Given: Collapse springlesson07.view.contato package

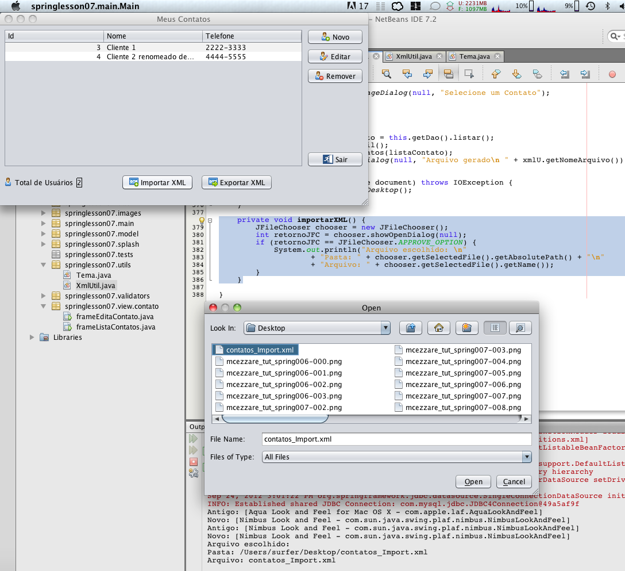Looking at the screenshot, I should [43, 306].
